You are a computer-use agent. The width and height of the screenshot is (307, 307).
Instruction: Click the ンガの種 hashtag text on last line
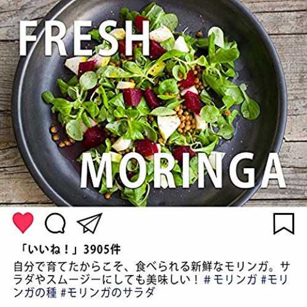tap(35, 293)
